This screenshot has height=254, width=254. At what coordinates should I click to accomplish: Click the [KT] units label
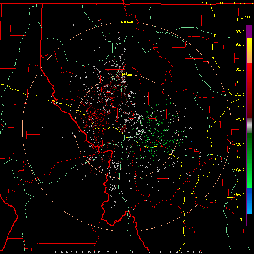tap(241, 19)
